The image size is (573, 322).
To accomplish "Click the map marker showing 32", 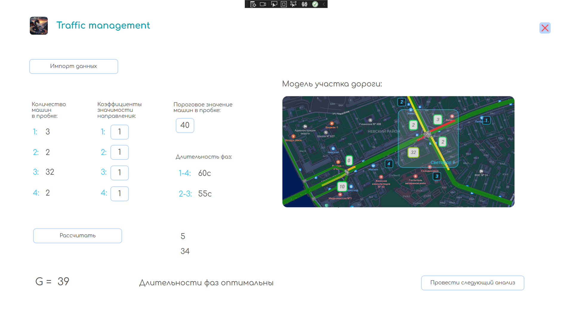I will 413,152.
